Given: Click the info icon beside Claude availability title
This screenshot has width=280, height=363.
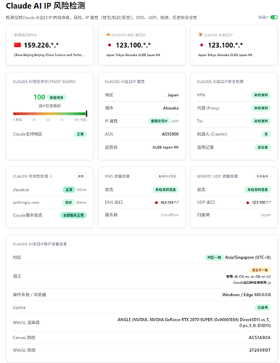Looking at the screenshot, I should [x=51, y=176].
